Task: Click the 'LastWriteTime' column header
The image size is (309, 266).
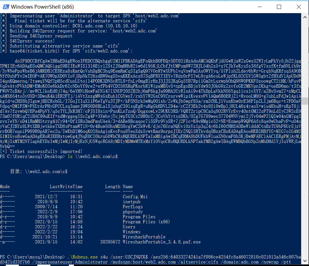Action: coord(66,187)
